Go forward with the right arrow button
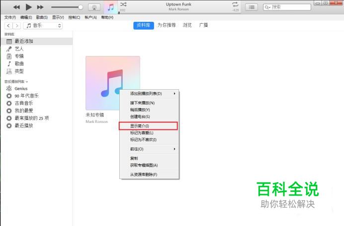344x226 pixels. (17, 26)
